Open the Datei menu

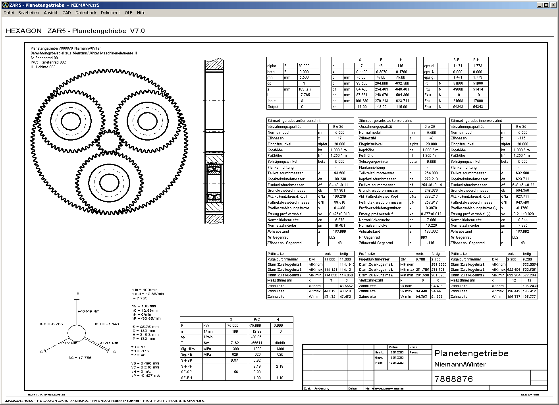coord(9,13)
